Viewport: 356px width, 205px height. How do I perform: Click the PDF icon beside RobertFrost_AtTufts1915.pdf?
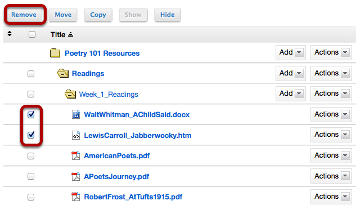tap(76, 197)
